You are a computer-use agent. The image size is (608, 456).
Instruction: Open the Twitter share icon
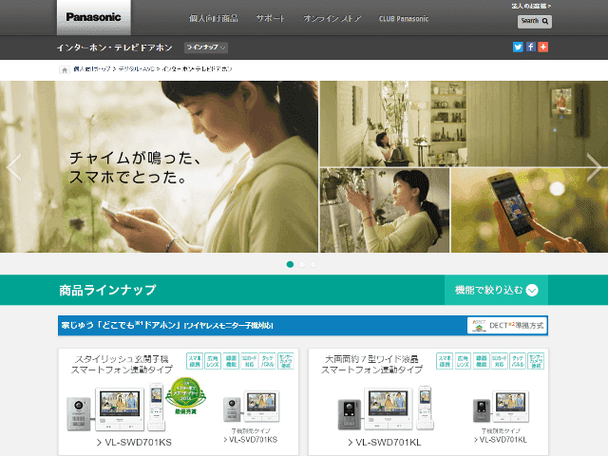[518, 47]
